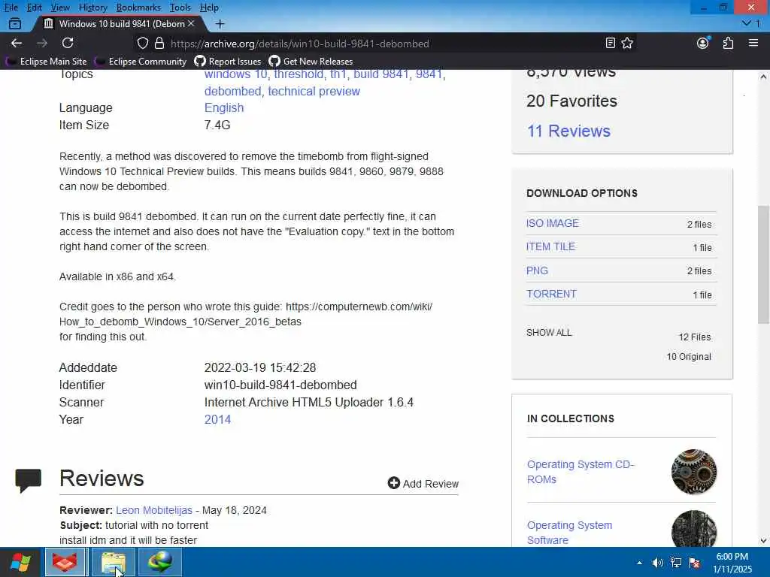This screenshot has height=577, width=770.
Task: Open the Eclipse Main Site bookmark
Action: click(x=46, y=62)
